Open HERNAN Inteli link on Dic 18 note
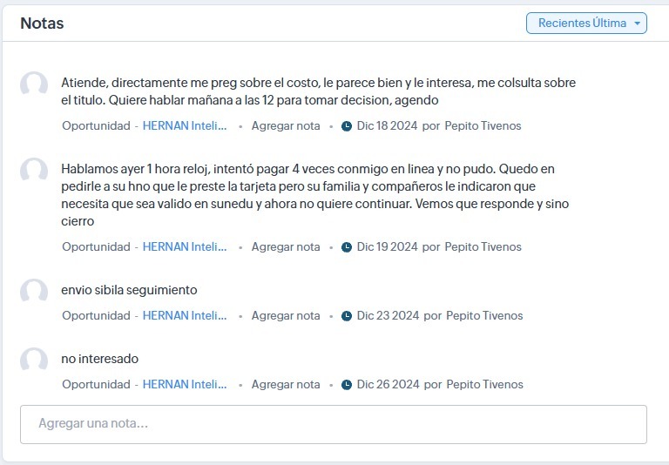The height and width of the screenshot is (465, 669). tap(184, 126)
